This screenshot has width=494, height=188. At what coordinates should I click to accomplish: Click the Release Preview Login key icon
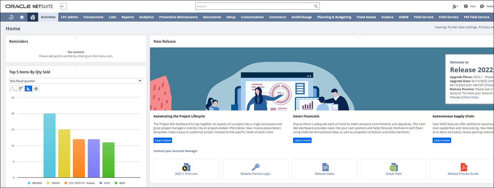[256, 167]
